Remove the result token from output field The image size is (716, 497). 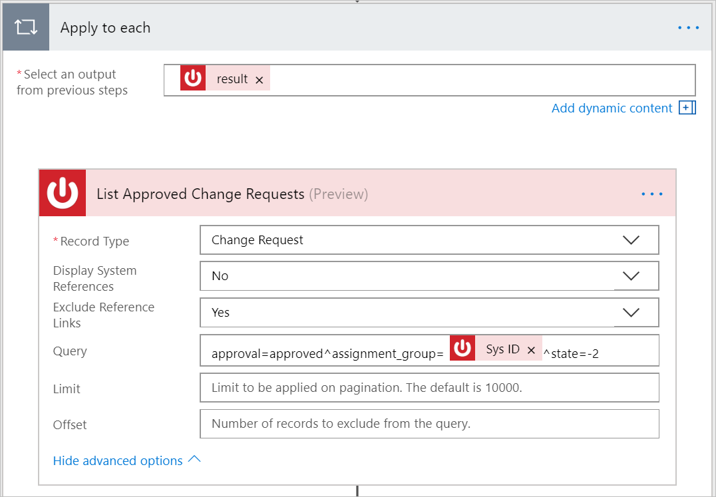pos(260,80)
